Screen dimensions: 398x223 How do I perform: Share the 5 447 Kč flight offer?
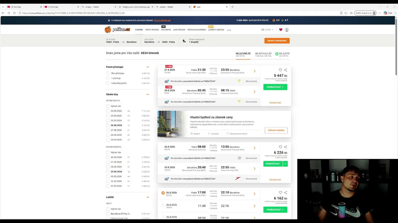click(285, 70)
